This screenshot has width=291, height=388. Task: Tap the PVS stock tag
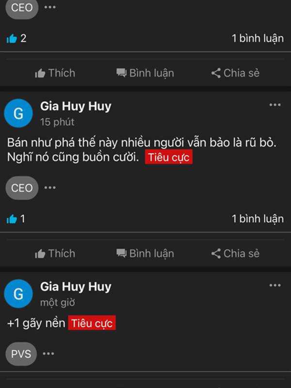[x=21, y=354]
